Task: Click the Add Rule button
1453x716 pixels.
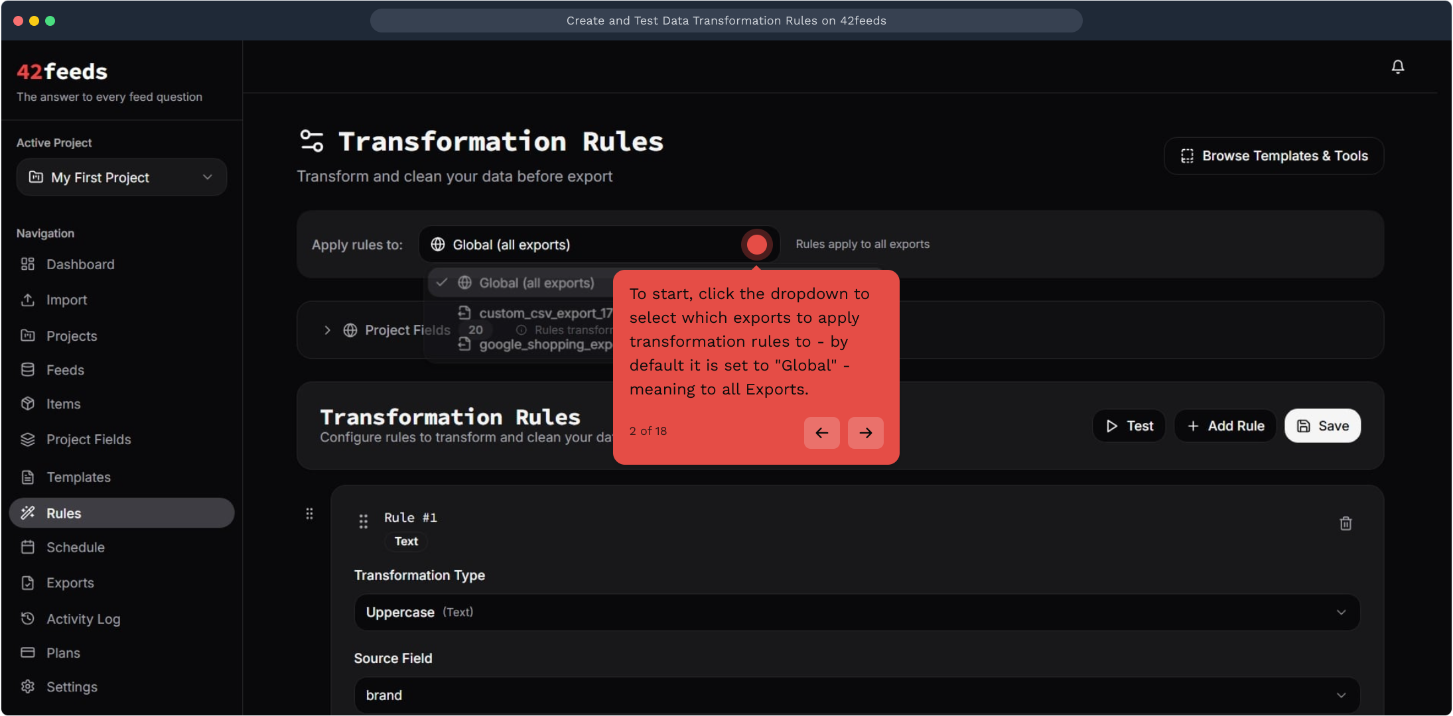Action: coord(1225,426)
